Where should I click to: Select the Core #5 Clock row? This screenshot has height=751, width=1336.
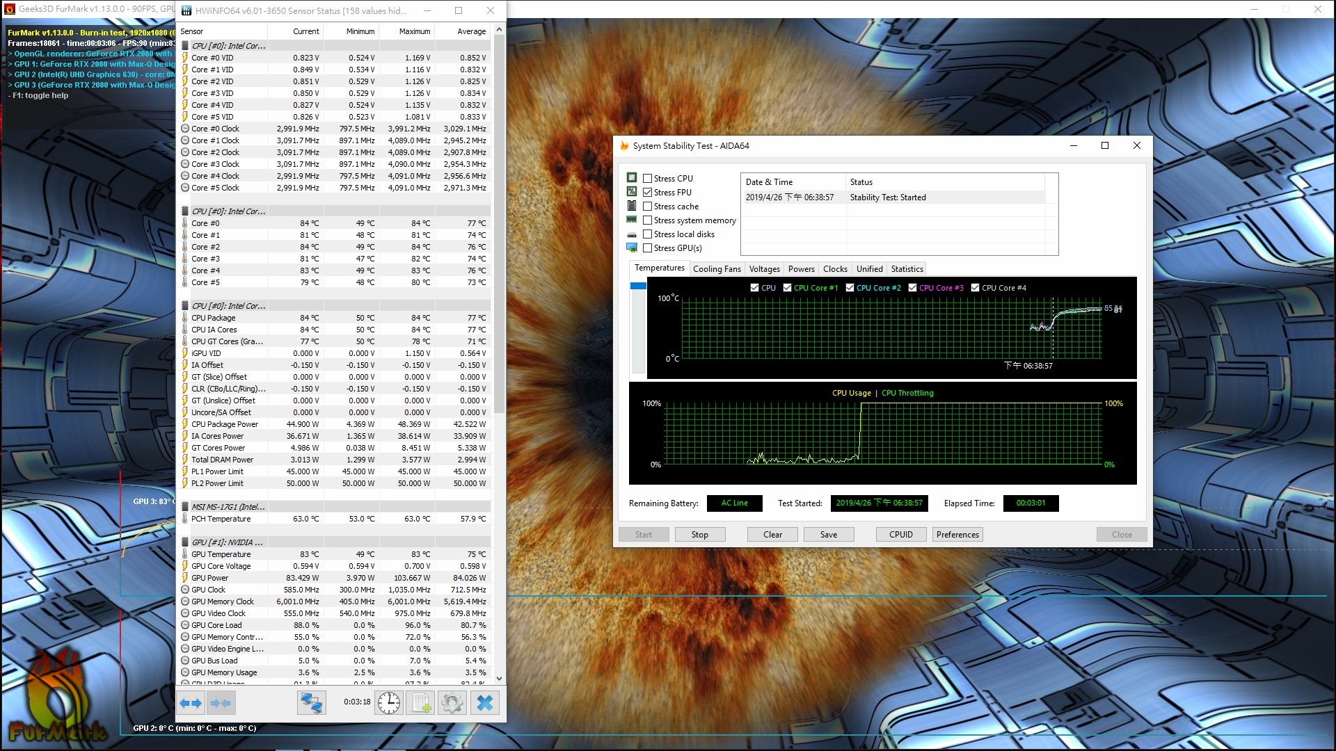(335, 188)
